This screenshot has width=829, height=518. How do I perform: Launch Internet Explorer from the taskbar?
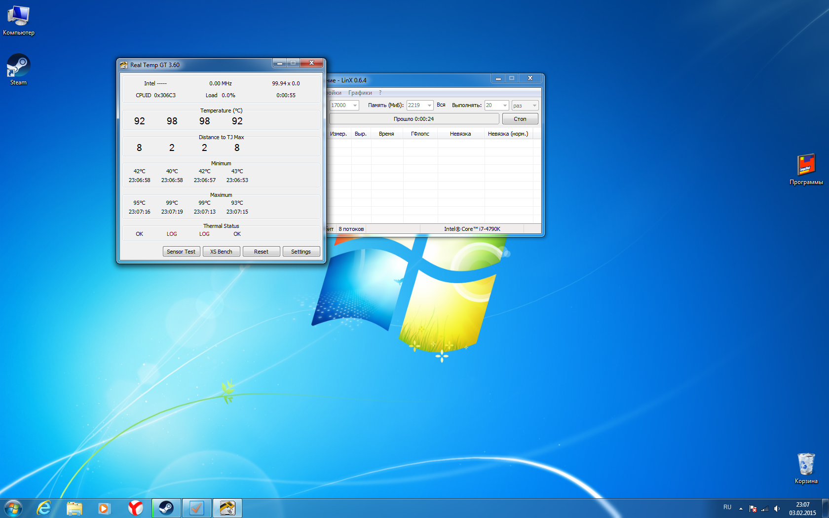click(44, 508)
